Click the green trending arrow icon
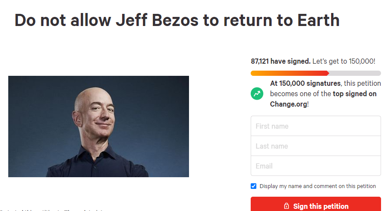388x211 pixels. tap(257, 94)
